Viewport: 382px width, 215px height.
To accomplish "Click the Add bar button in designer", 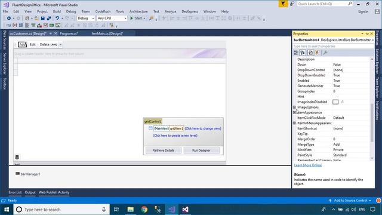I will coord(22,45).
